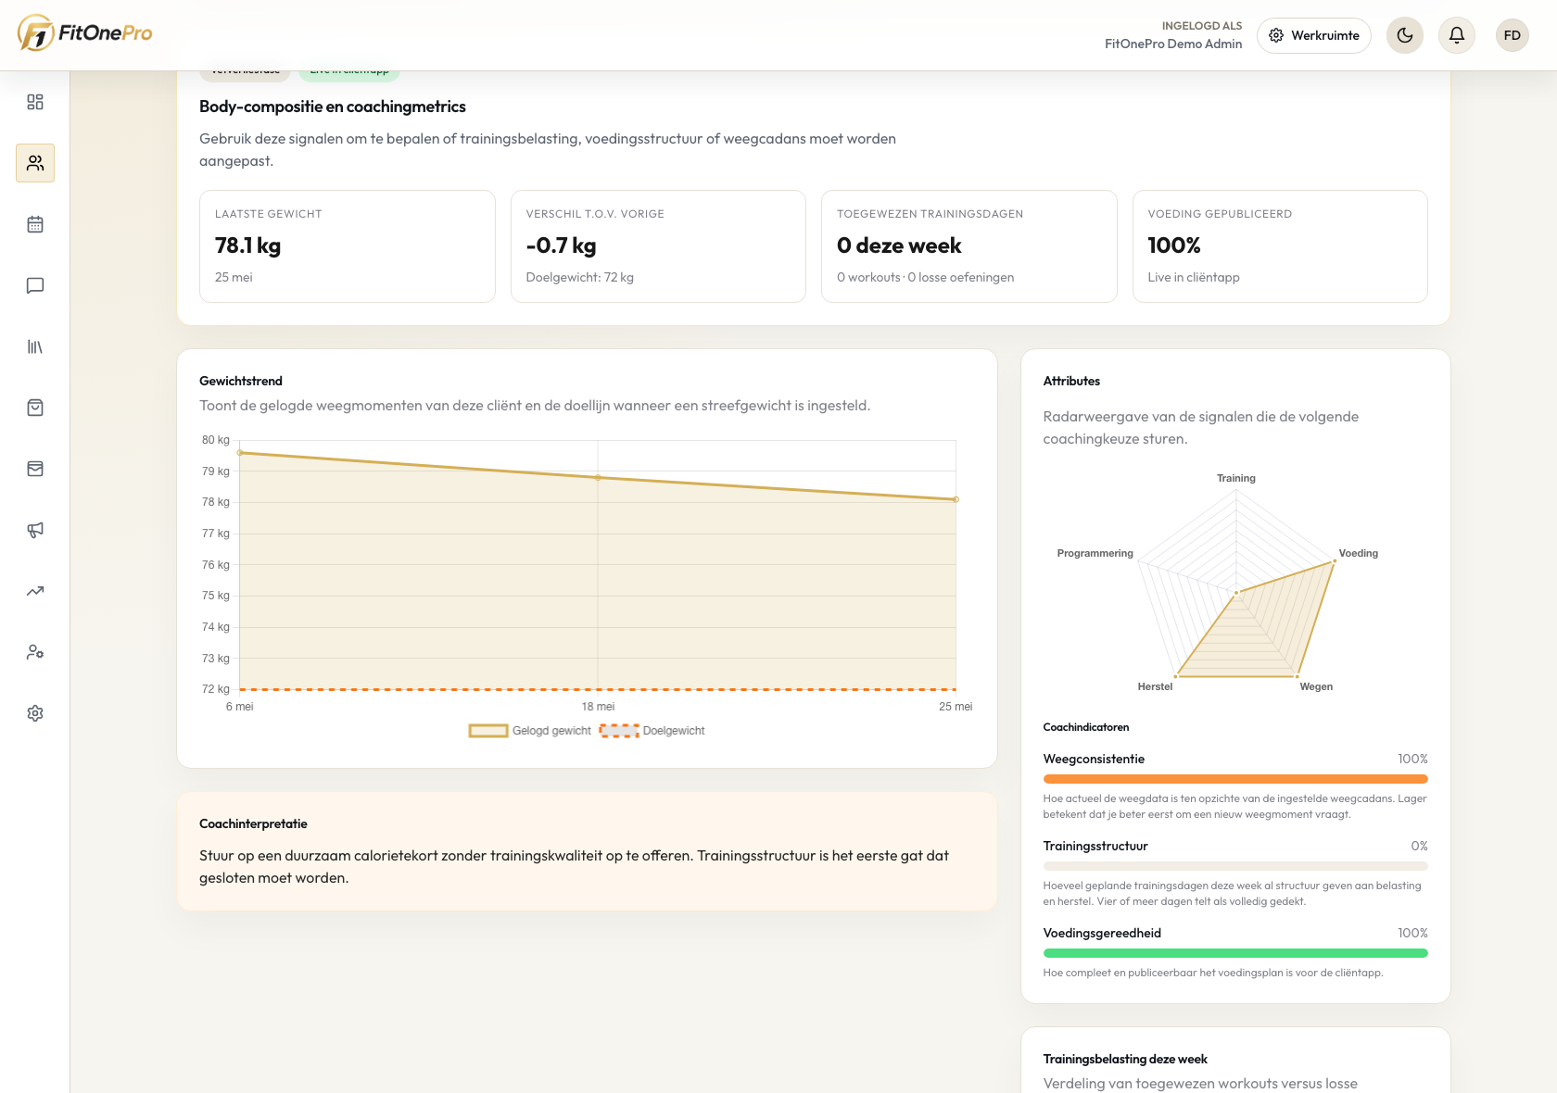Click the Trainingsstructuur progress bar
Image resolution: width=1557 pixels, height=1093 pixels.
pyautogui.click(x=1235, y=866)
